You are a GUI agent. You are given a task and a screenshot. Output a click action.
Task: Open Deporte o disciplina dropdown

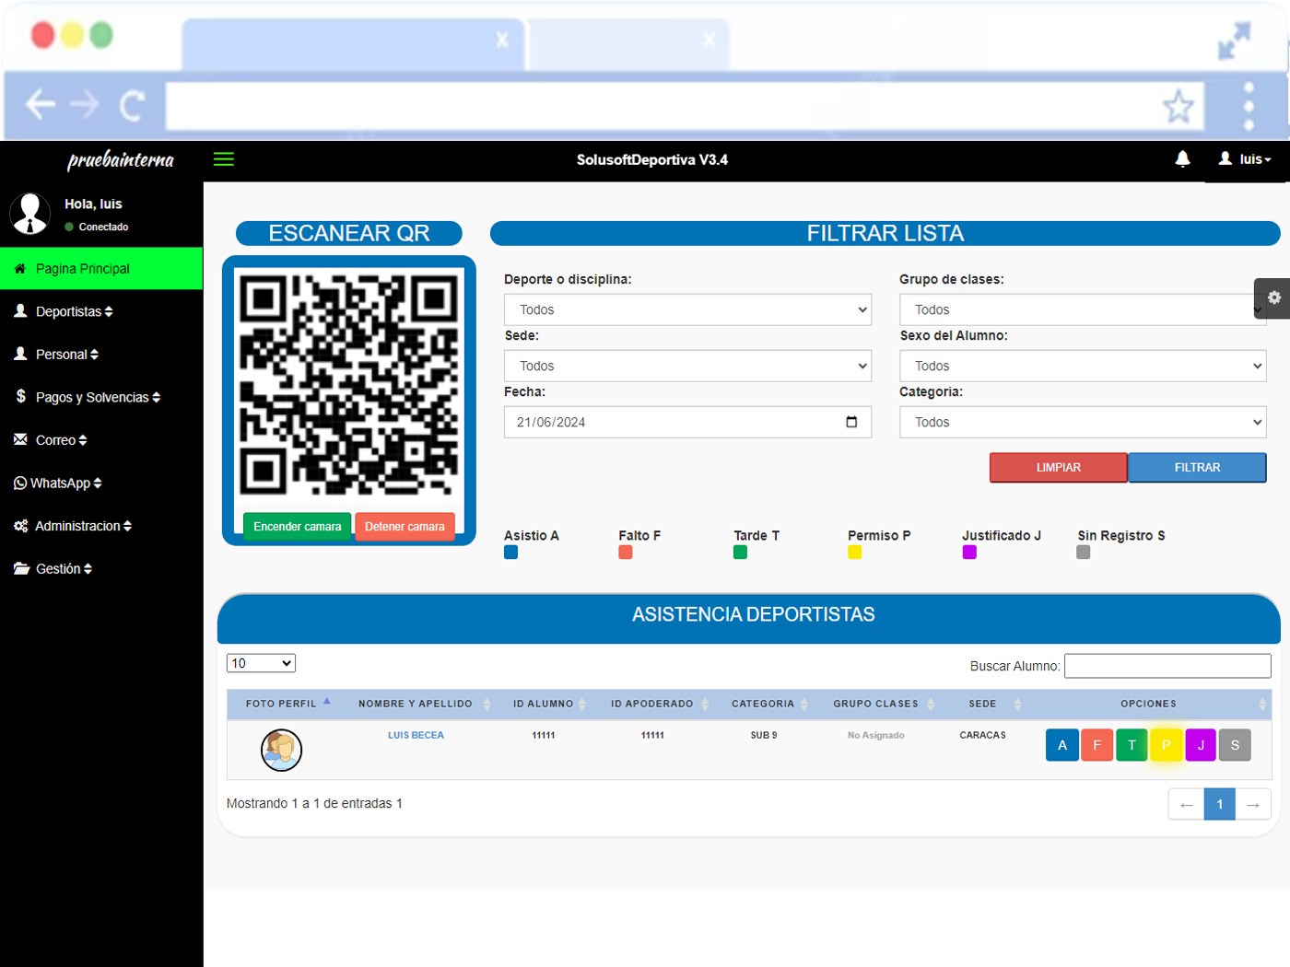pyautogui.click(x=687, y=309)
